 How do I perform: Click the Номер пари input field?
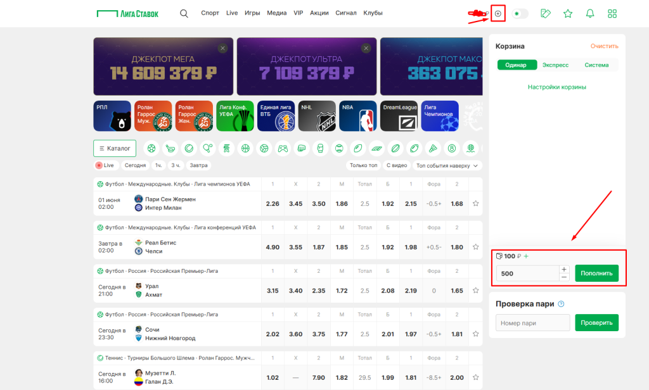click(x=532, y=323)
